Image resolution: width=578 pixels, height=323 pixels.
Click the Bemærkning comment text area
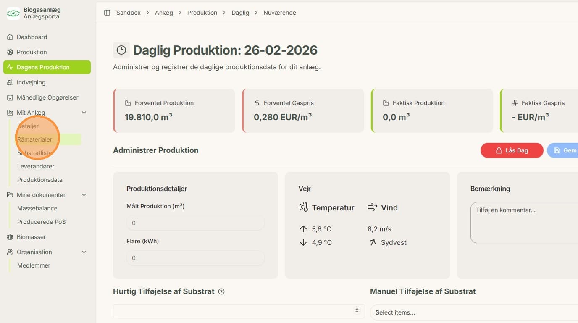pyautogui.click(x=524, y=223)
